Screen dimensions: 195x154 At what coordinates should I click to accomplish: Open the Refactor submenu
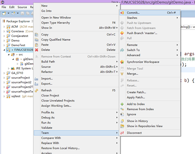(x=77, y=72)
